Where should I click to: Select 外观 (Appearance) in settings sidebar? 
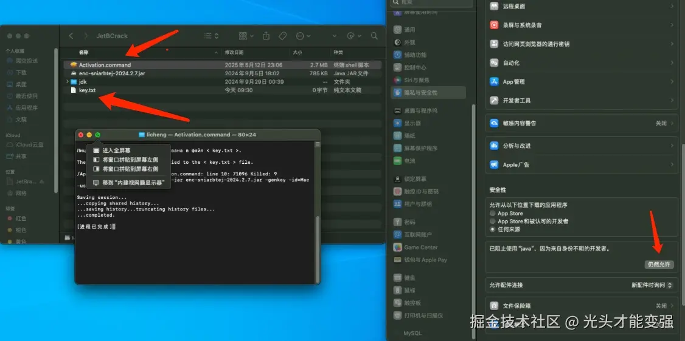(x=428, y=42)
